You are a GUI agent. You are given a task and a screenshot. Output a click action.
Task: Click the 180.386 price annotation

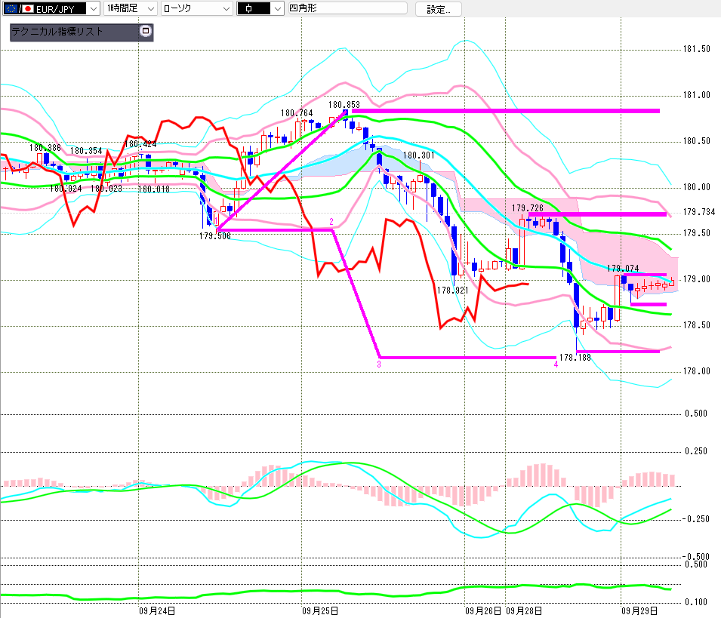click(45, 147)
